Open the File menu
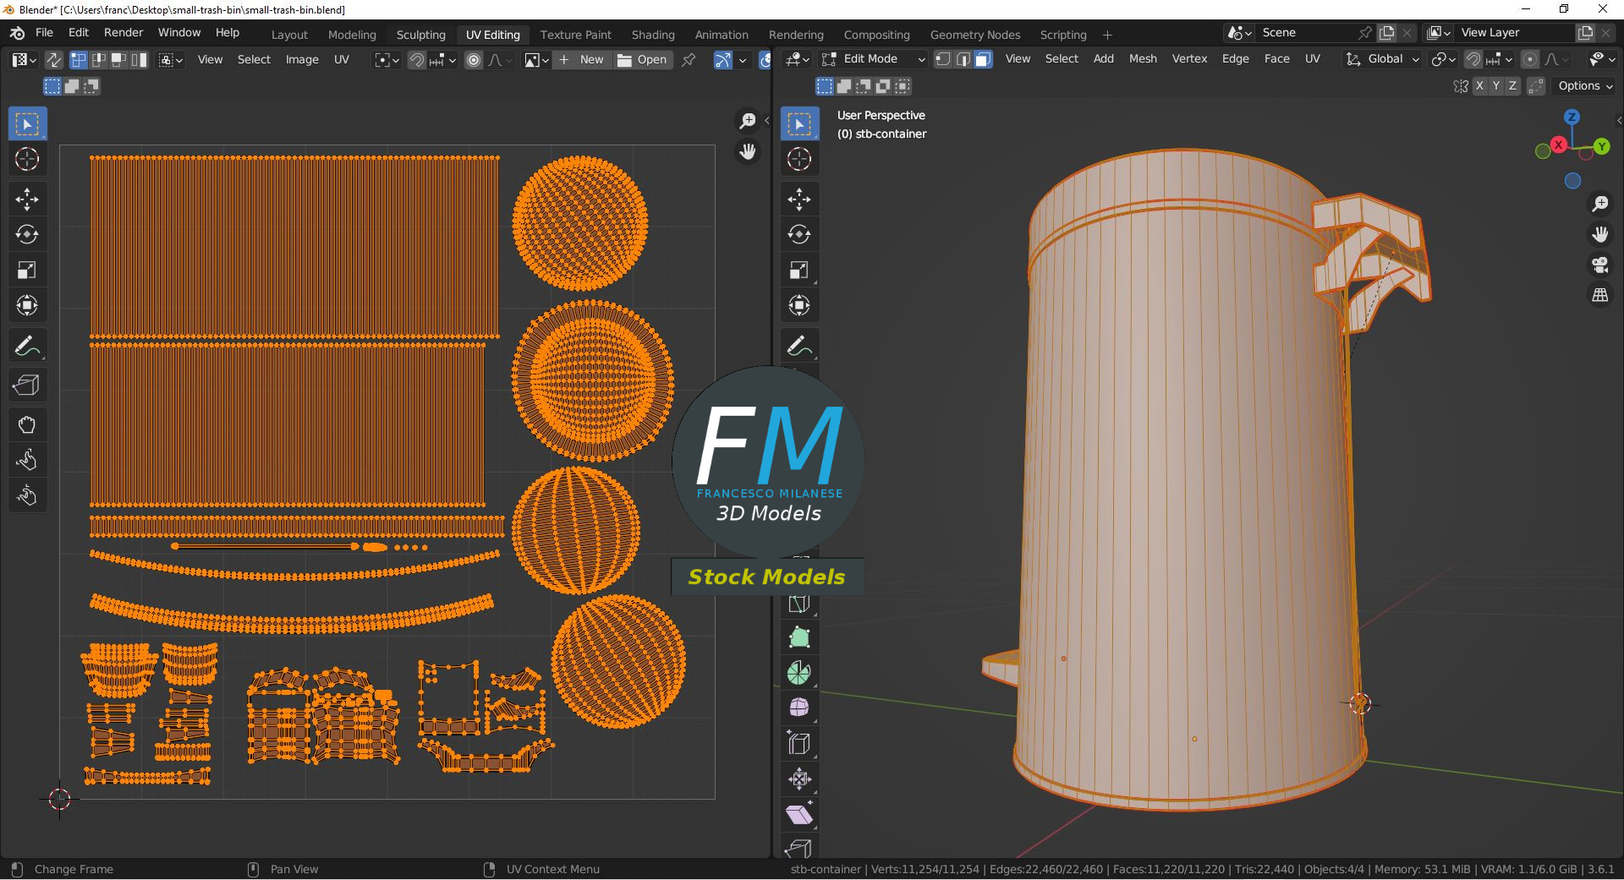1624x880 pixels. click(44, 32)
